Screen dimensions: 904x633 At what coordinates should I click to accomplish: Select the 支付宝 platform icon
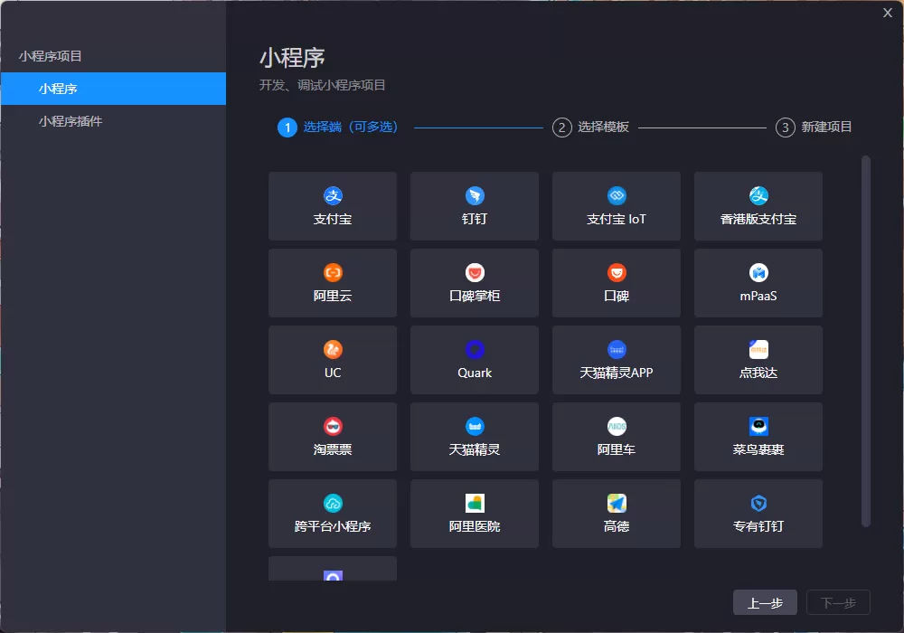pyautogui.click(x=332, y=205)
